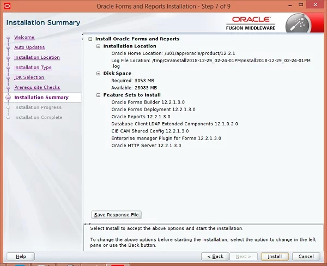Select the Log File Location row
327x266 pixels.
[x=210, y=63]
